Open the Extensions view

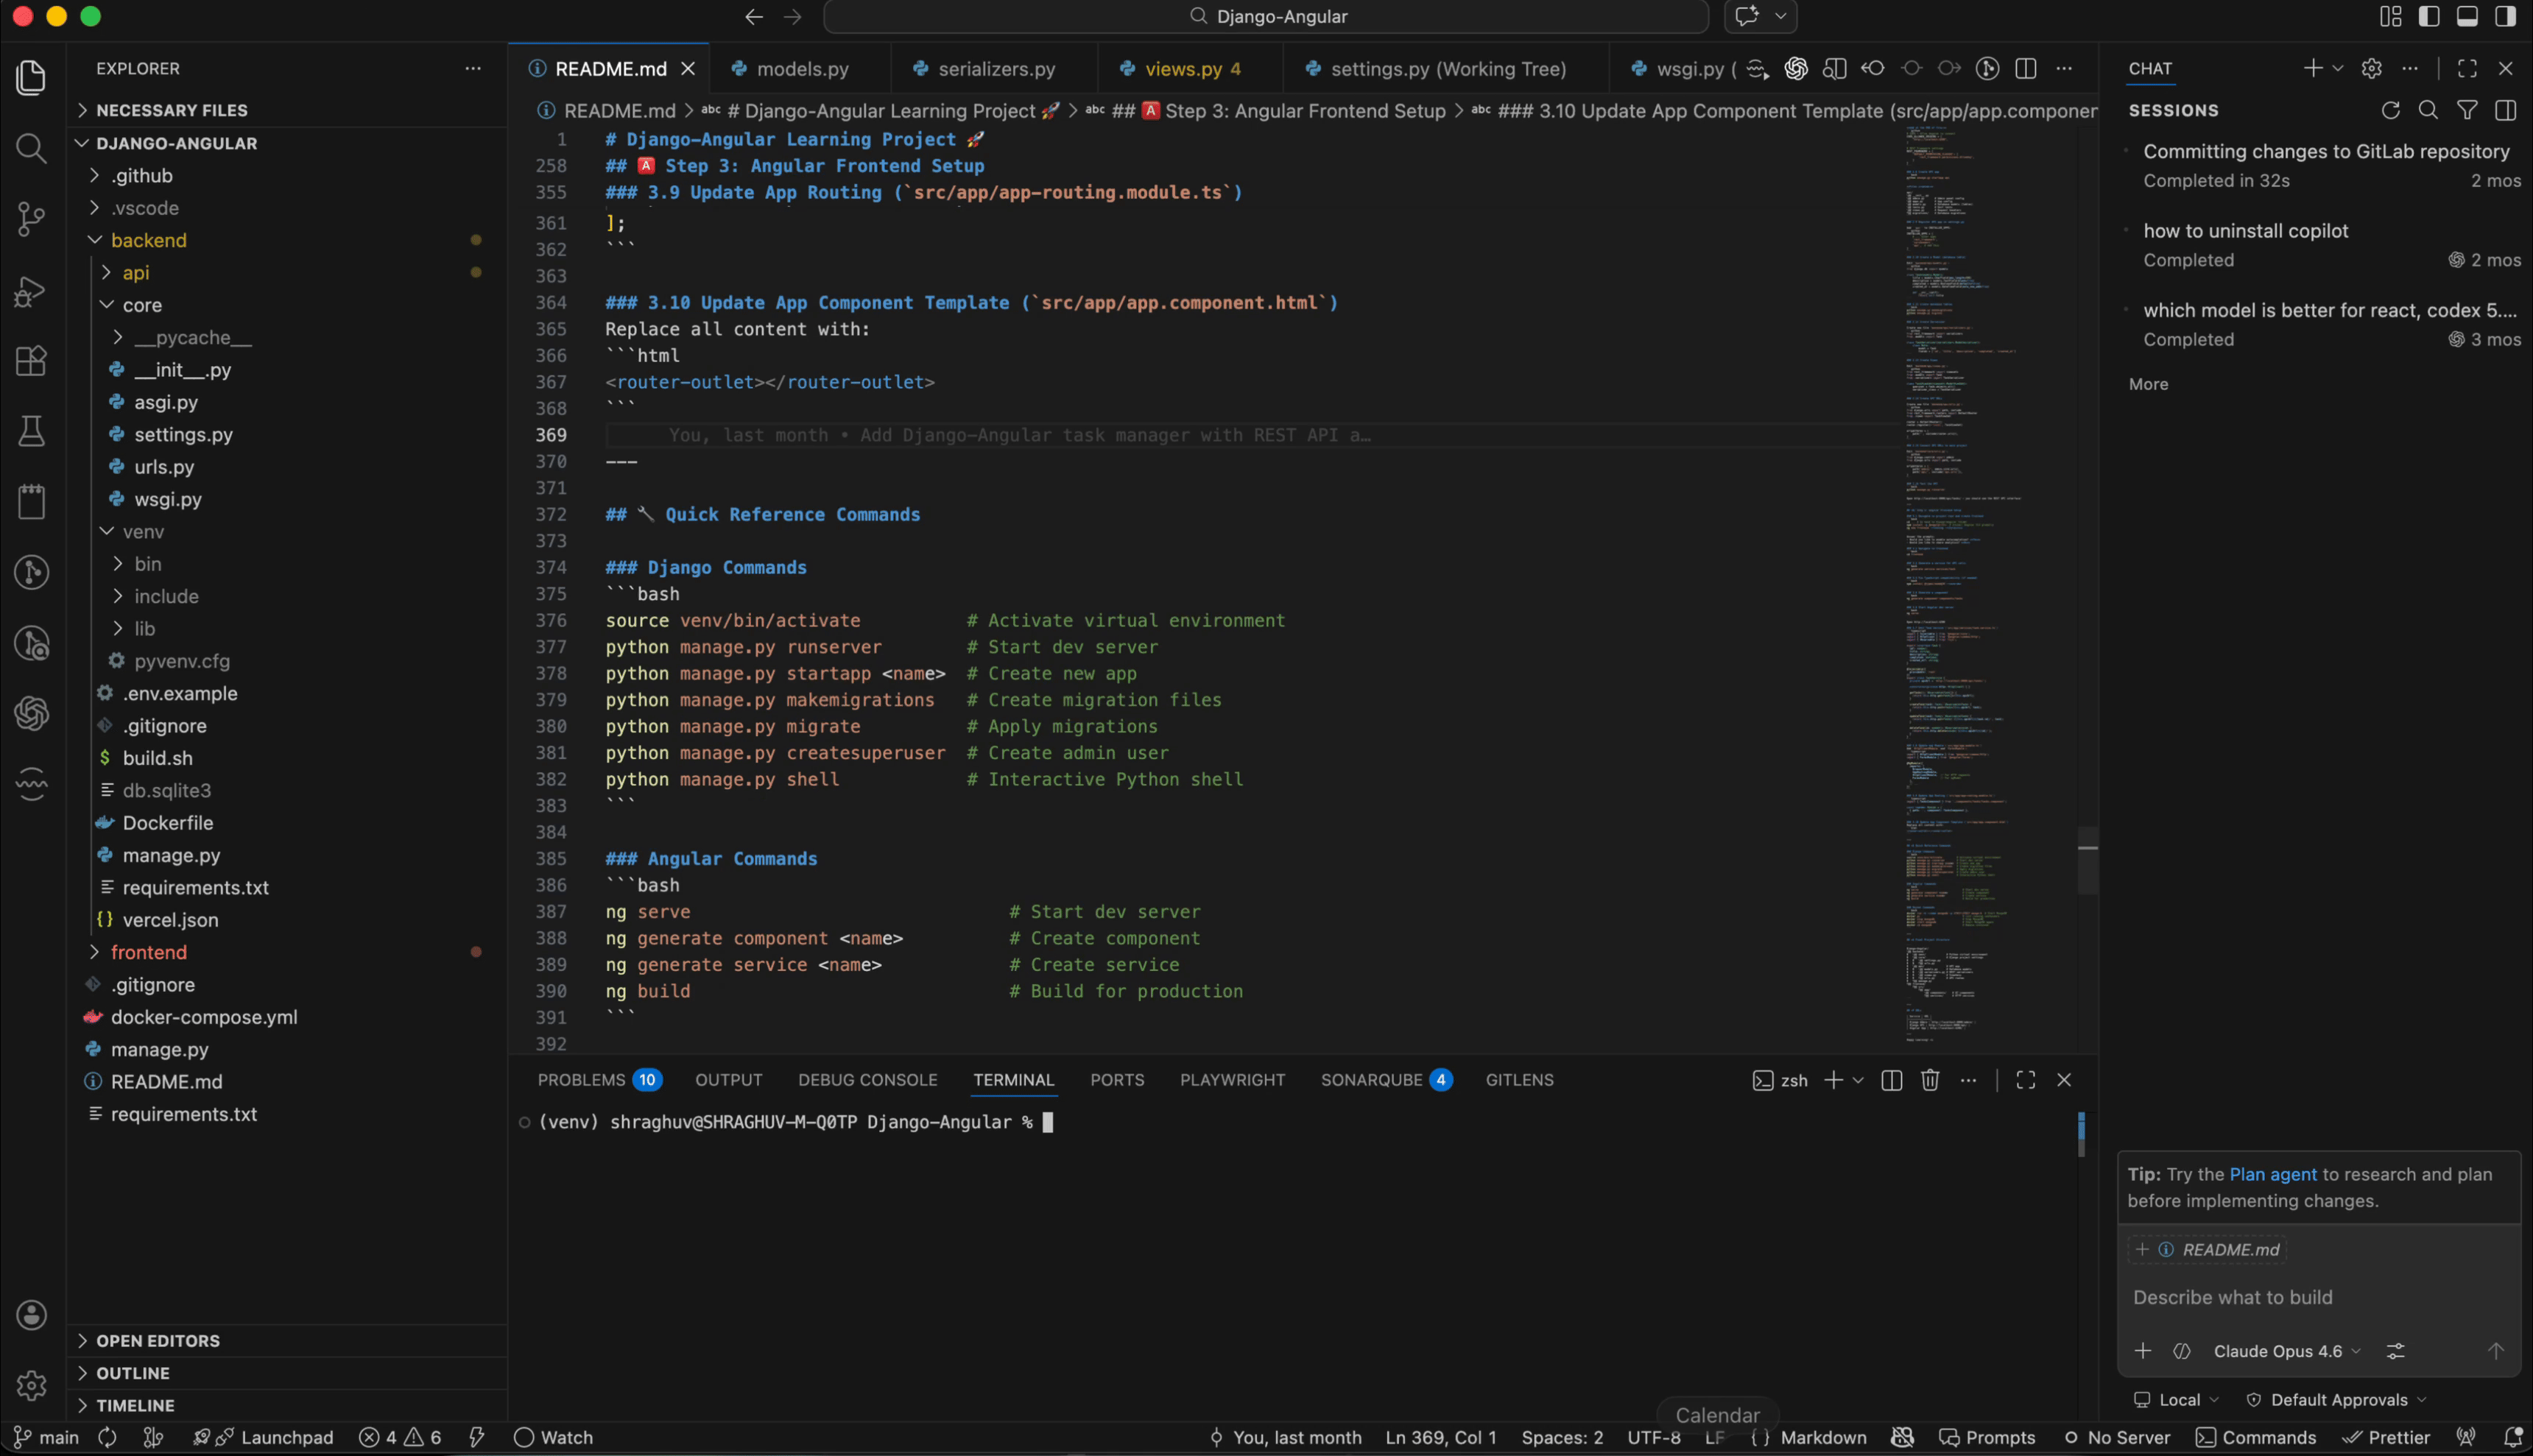(x=31, y=360)
